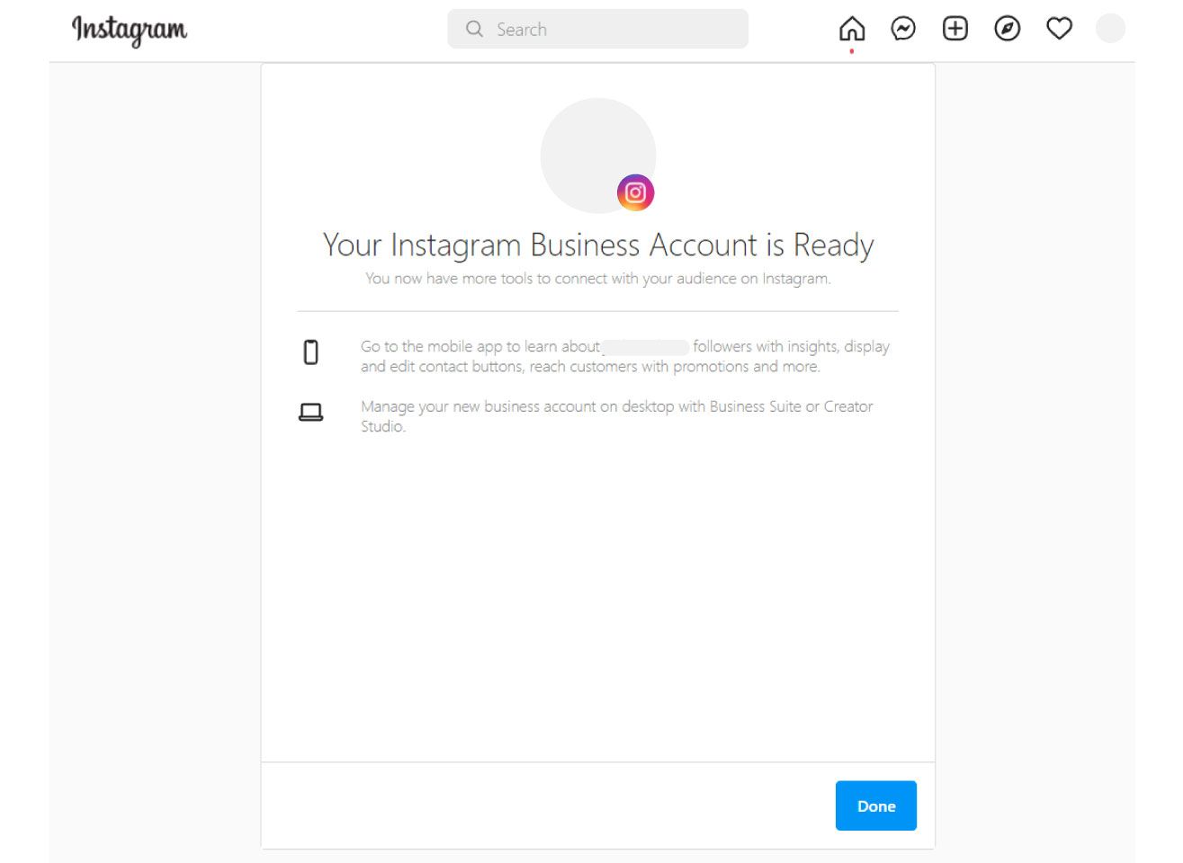Click text 'Go to the mobile app to learn about'
Image resolution: width=1183 pixels, height=863 pixels.
(x=480, y=347)
